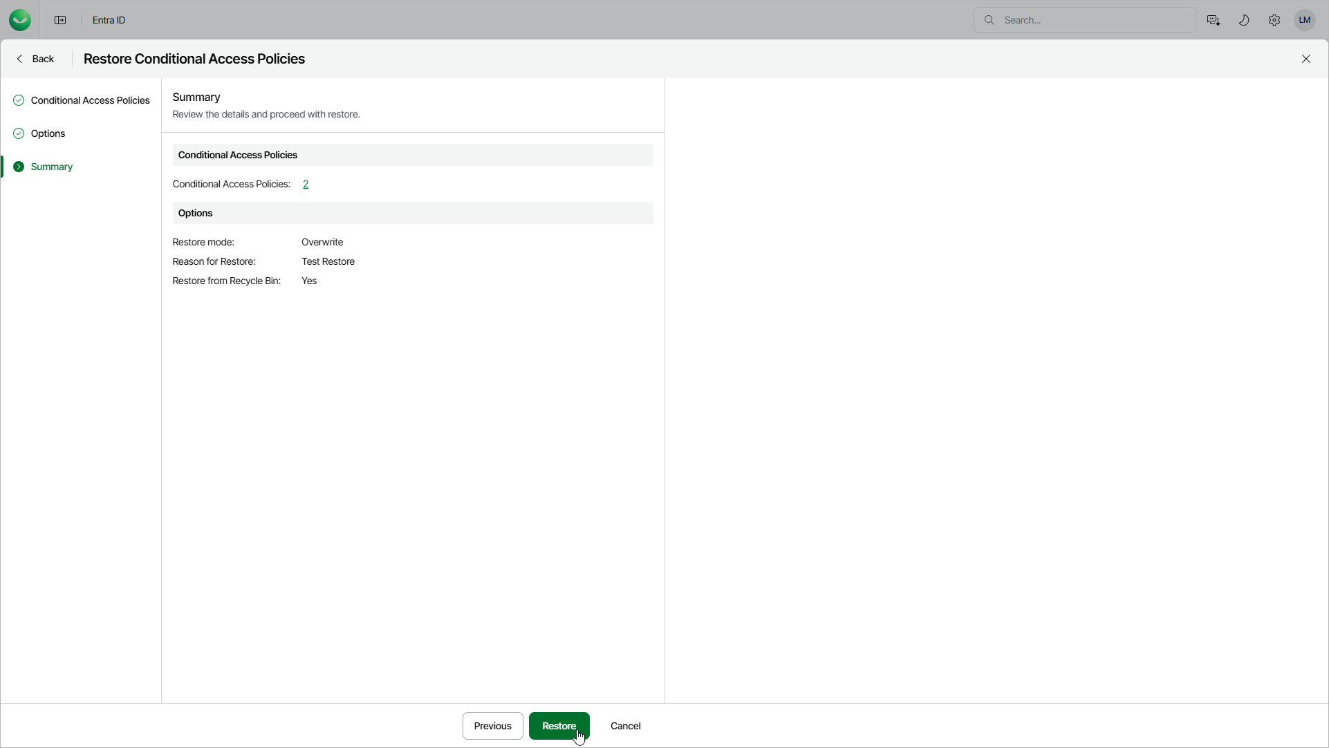Go back using the Back button
The height and width of the screenshot is (748, 1329).
pos(36,59)
